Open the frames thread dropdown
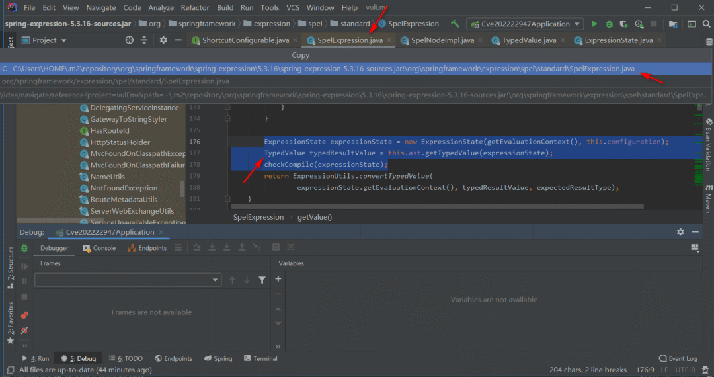The width and height of the screenshot is (714, 377). [128, 280]
